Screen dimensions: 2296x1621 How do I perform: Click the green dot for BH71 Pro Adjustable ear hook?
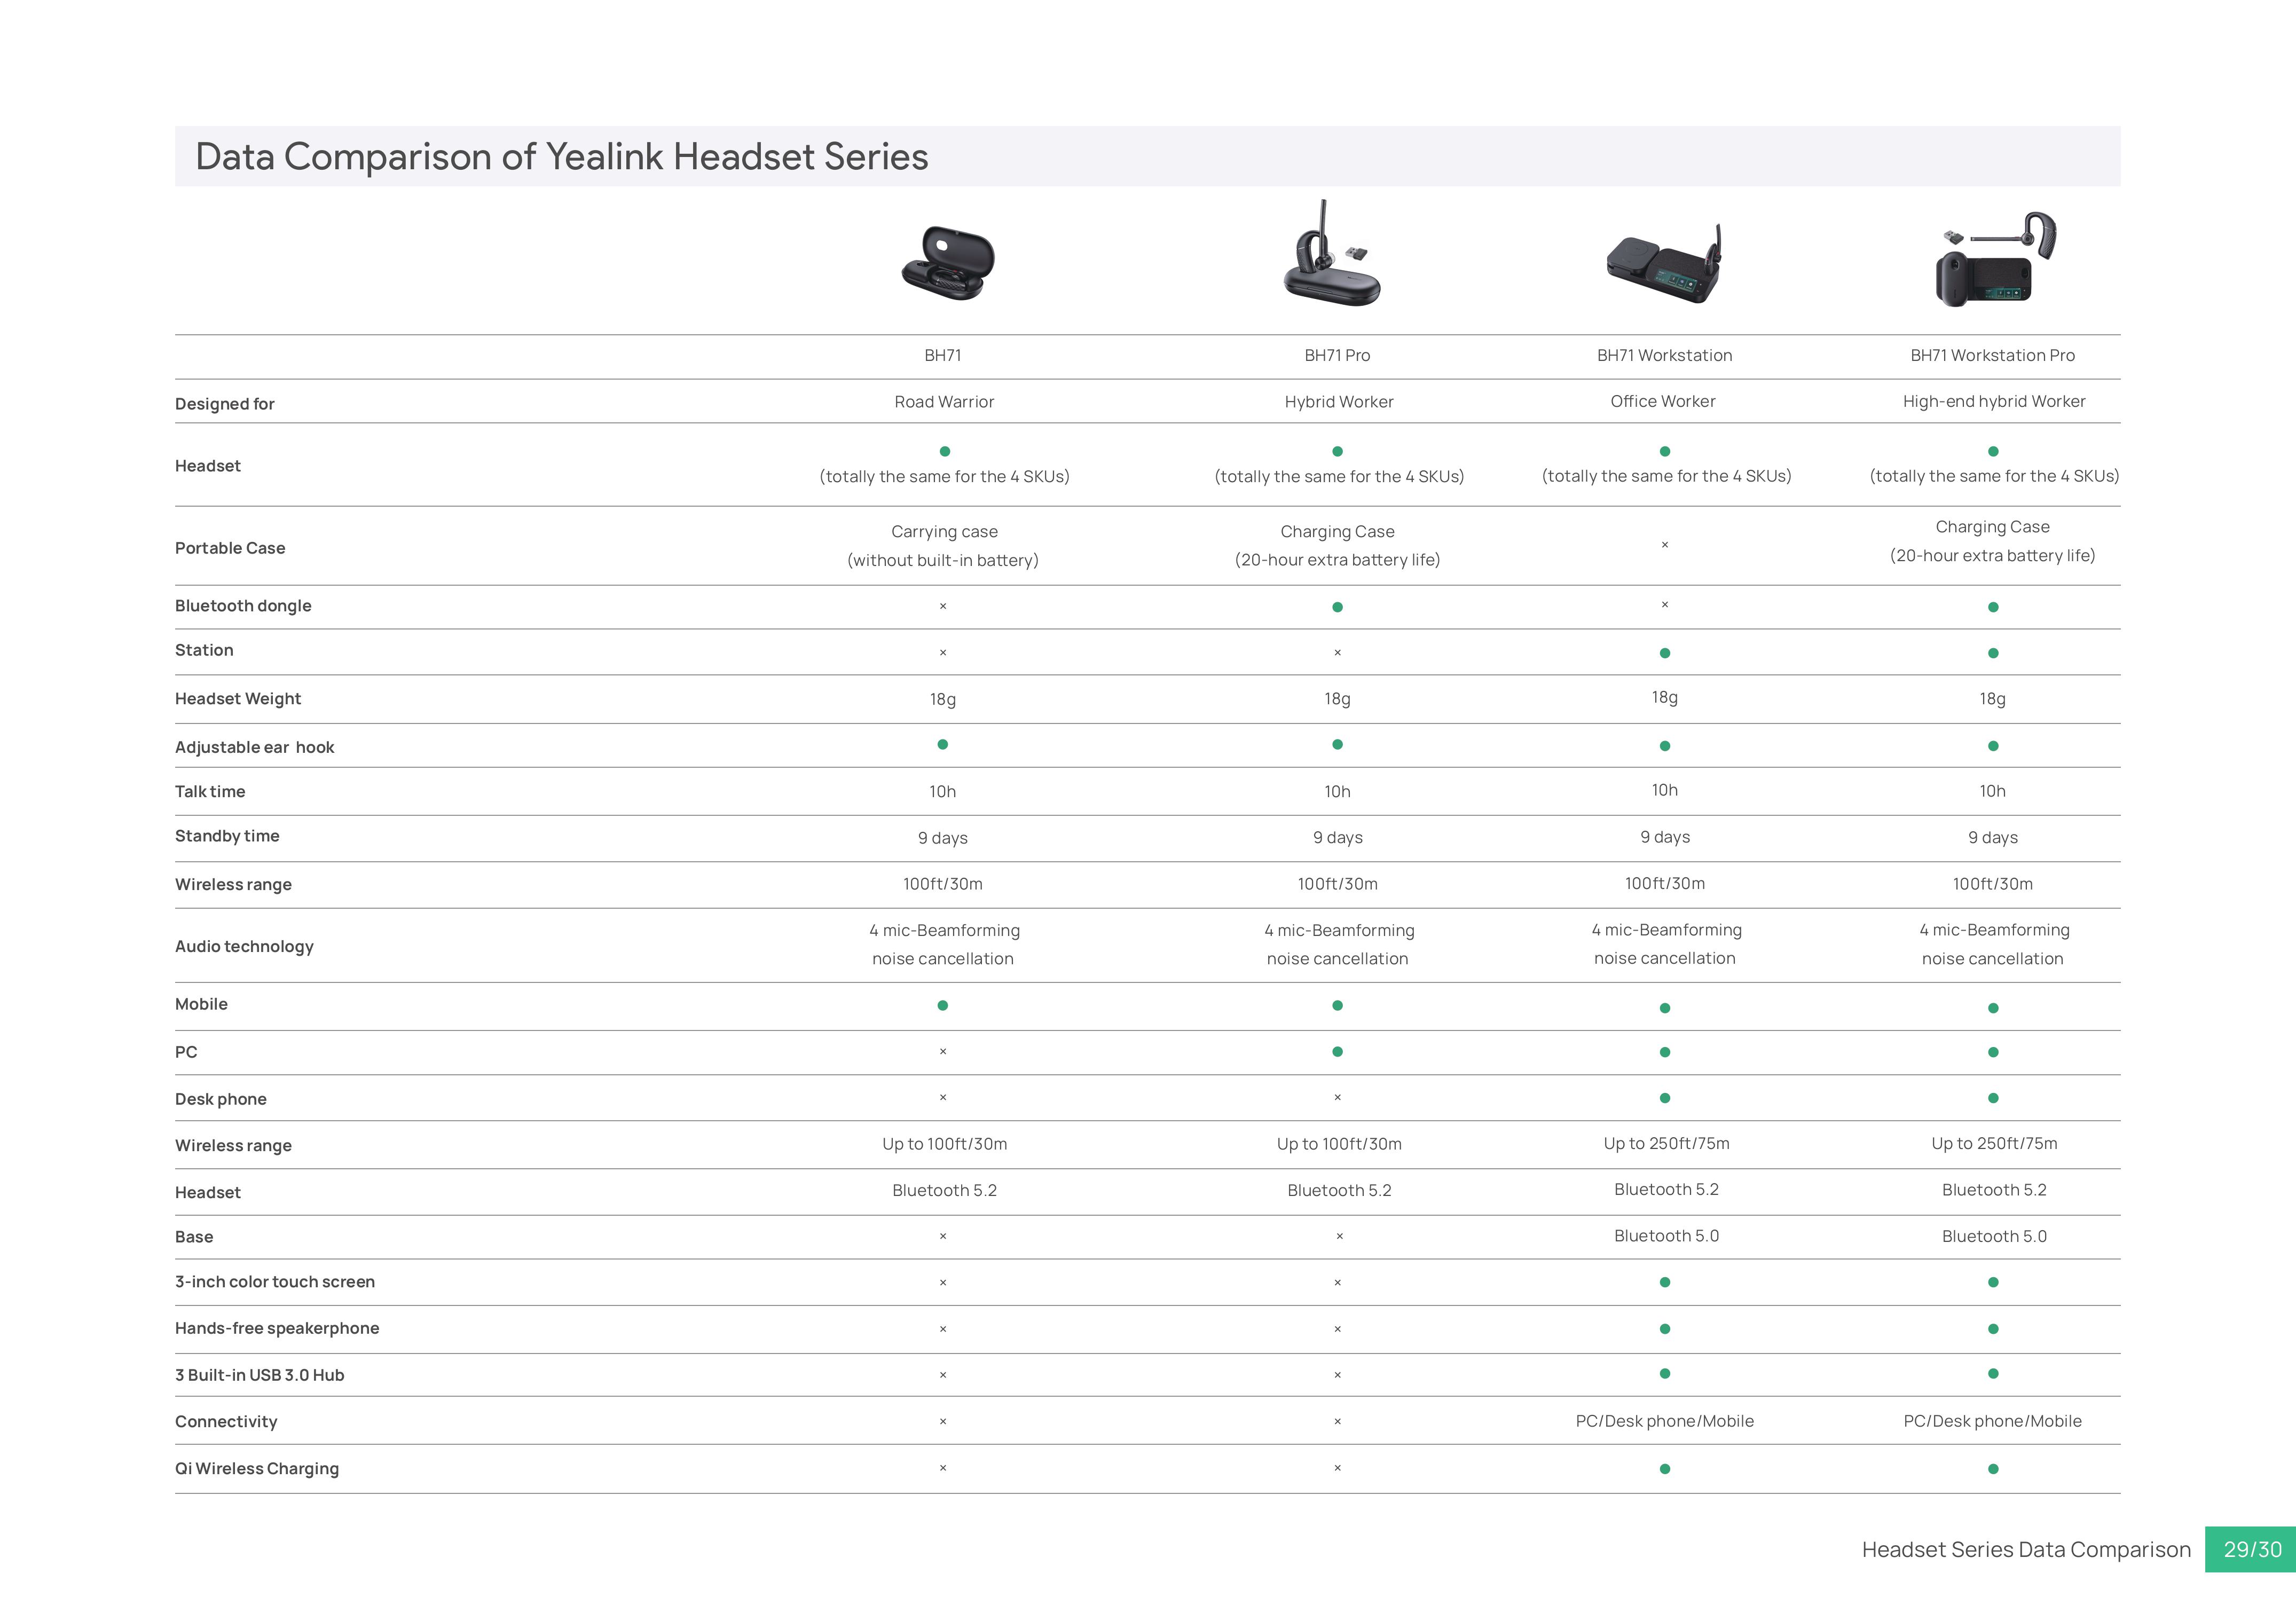pos(1337,744)
